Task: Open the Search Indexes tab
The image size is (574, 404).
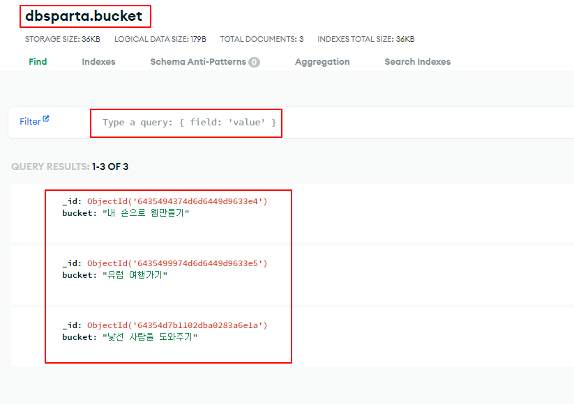Action: [x=417, y=61]
